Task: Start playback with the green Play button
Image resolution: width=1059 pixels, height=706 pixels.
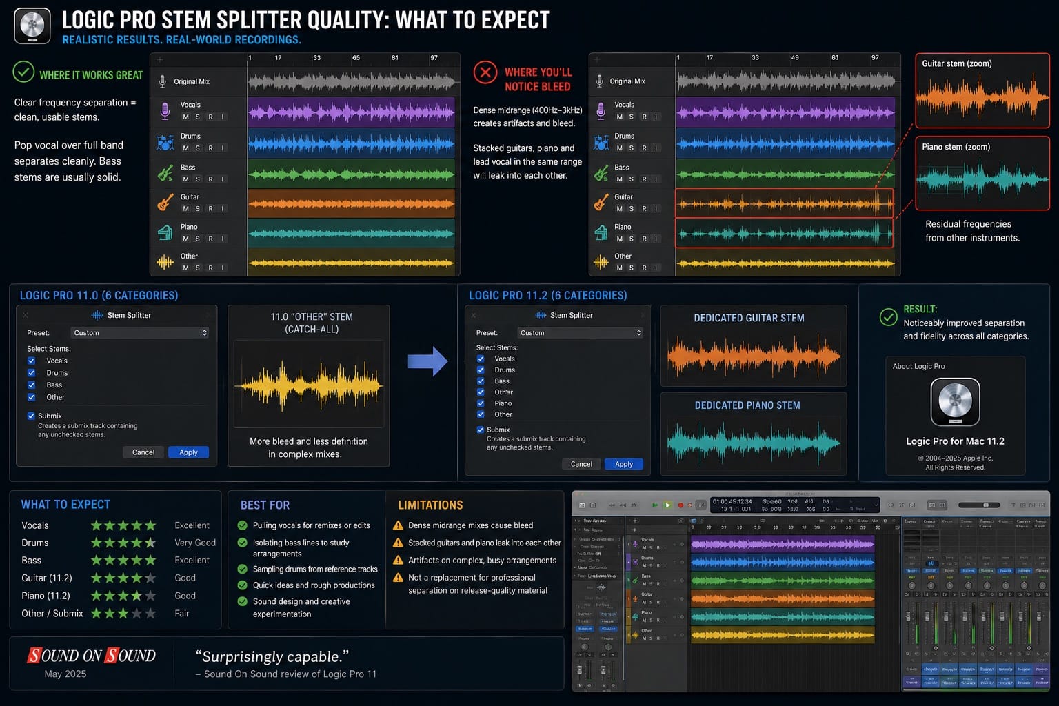Action: pos(668,505)
